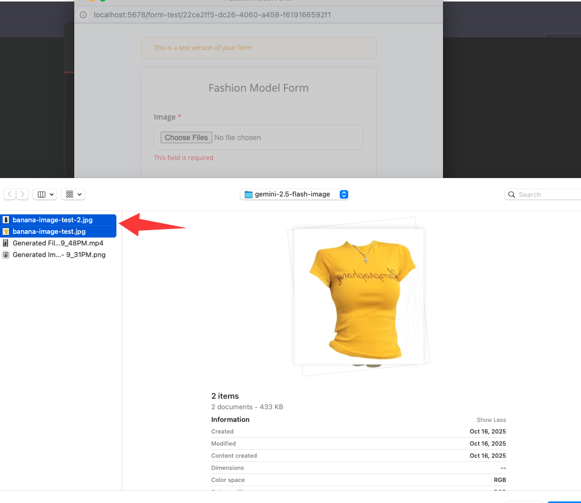Open the column view mode dropdown
The image size is (581, 503).
click(45, 194)
